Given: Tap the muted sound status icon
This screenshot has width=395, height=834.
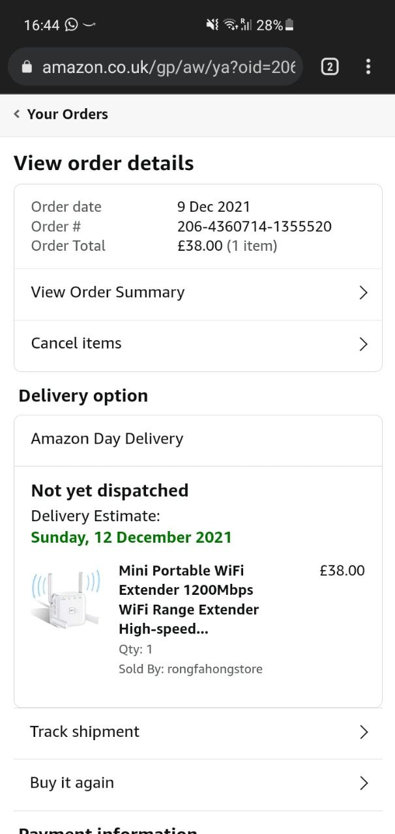Looking at the screenshot, I should (x=212, y=25).
